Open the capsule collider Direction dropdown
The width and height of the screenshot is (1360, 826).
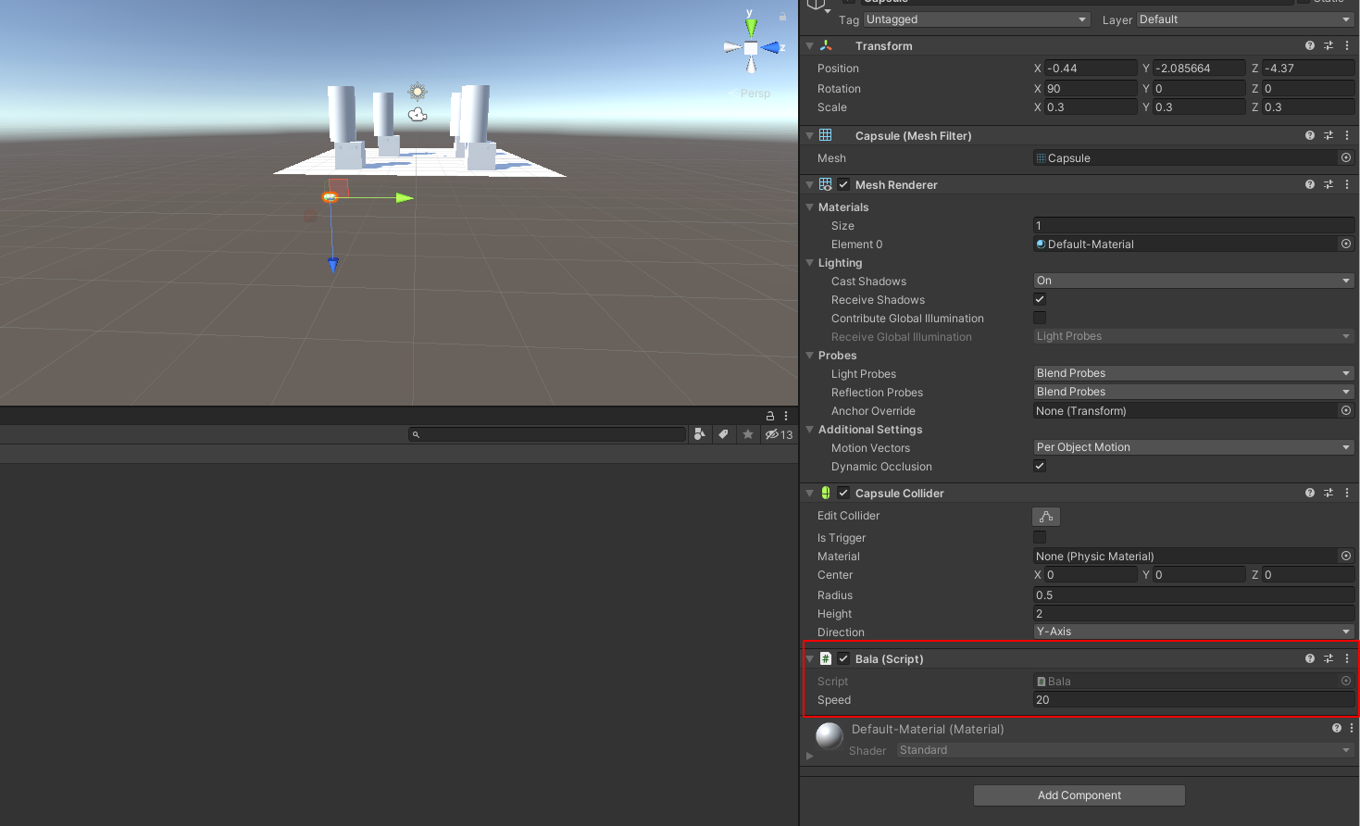1192,632
